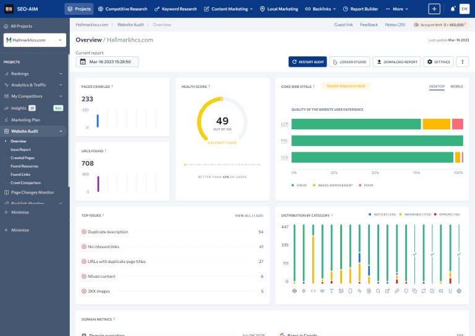This screenshot has width=475, height=336.
Task: Click the View All issues link
Action: coord(249,215)
